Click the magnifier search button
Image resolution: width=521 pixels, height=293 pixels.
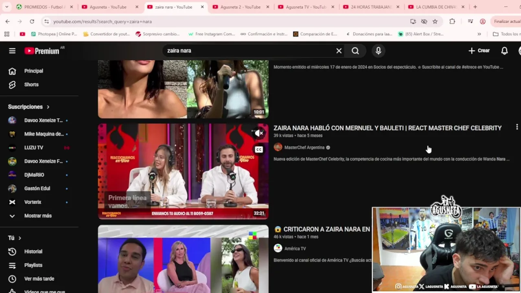[x=355, y=51]
